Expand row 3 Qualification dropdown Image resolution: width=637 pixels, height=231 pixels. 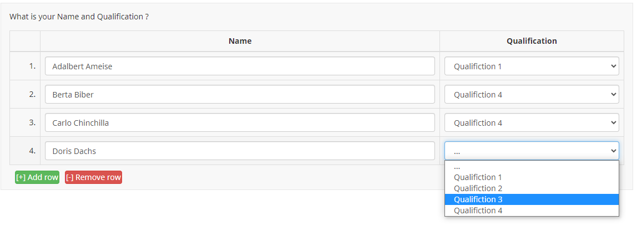(x=532, y=122)
